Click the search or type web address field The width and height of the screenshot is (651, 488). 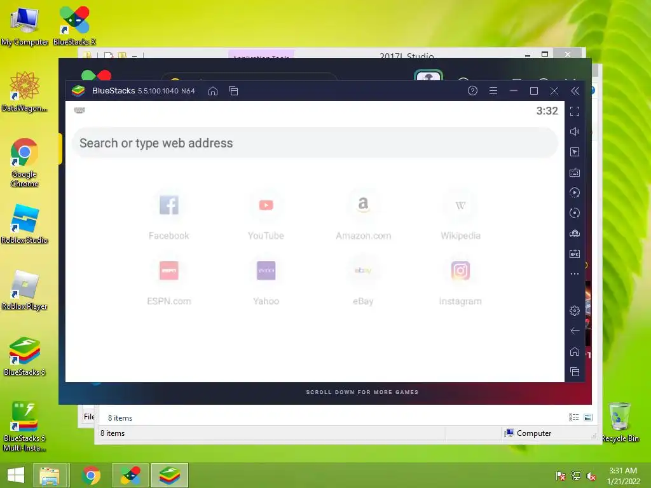tap(315, 143)
